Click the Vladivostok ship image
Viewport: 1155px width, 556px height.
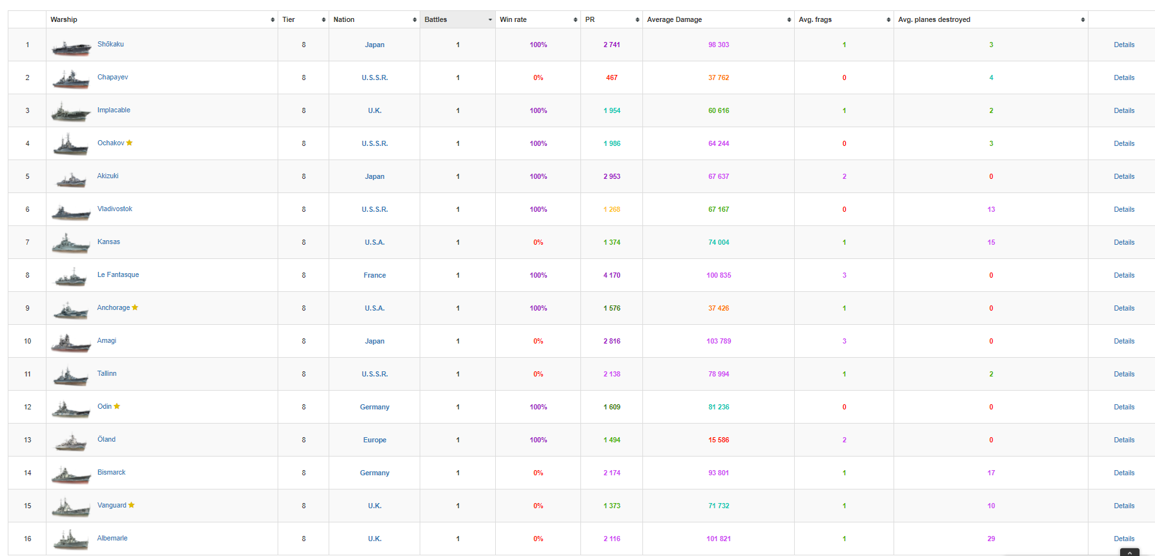[71, 212]
